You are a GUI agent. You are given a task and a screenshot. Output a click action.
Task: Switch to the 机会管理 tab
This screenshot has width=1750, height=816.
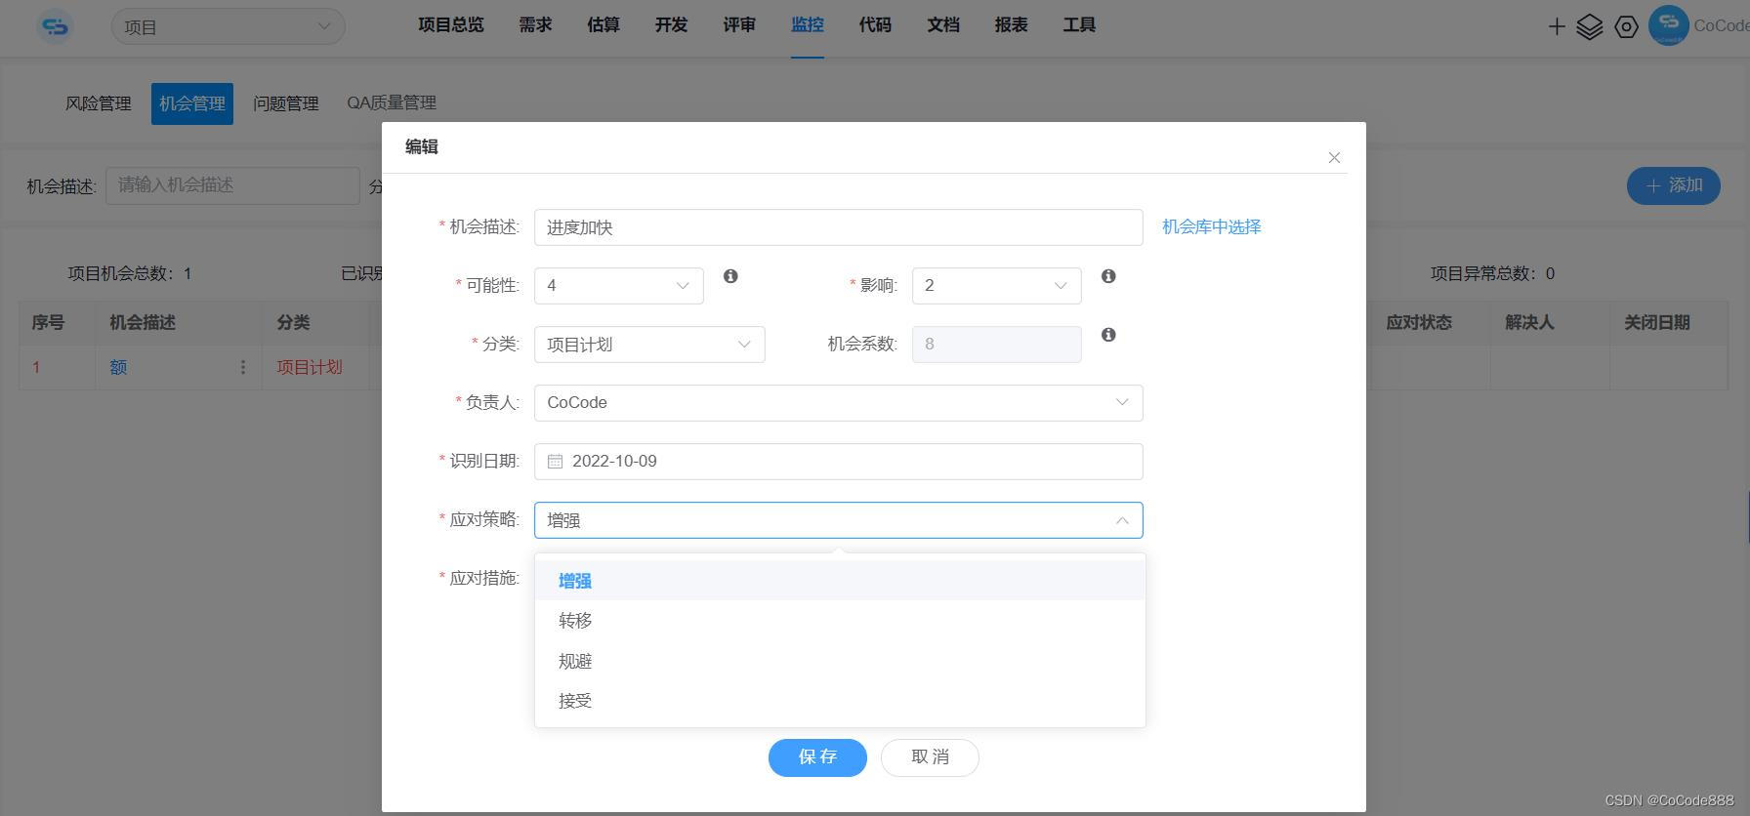[192, 103]
